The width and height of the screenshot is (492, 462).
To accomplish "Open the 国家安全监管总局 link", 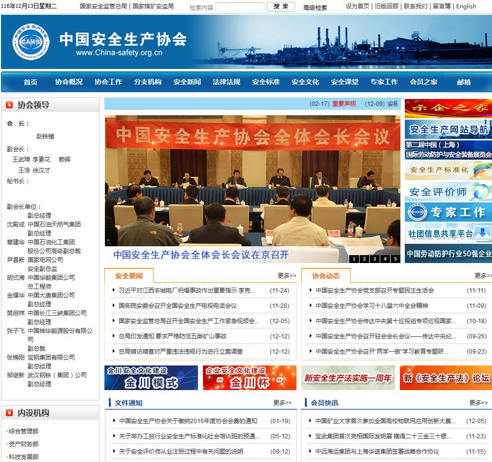I will coord(103,6).
